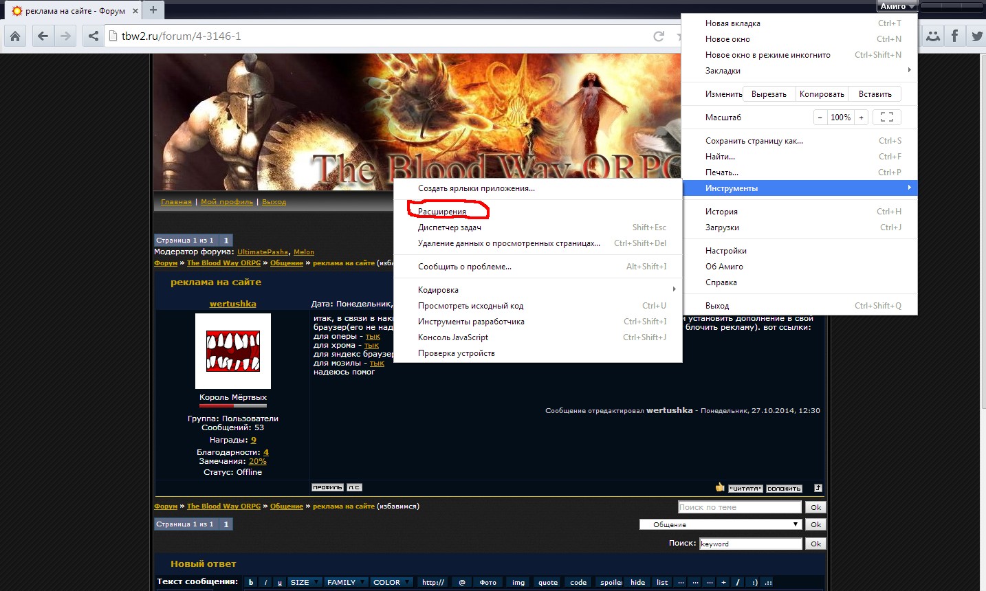
Task: Apply bold with the 'b' editor button
Action: click(x=251, y=582)
